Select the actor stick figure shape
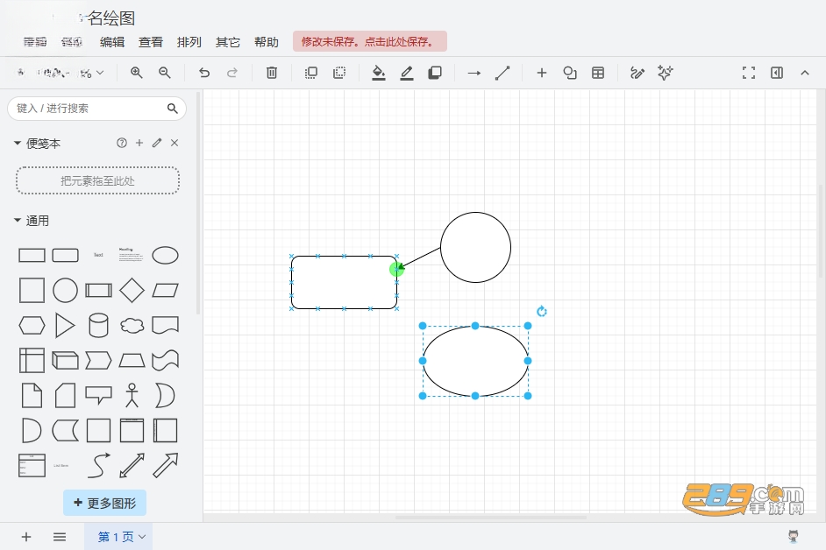Screen dimensions: 826x550 coord(132,395)
